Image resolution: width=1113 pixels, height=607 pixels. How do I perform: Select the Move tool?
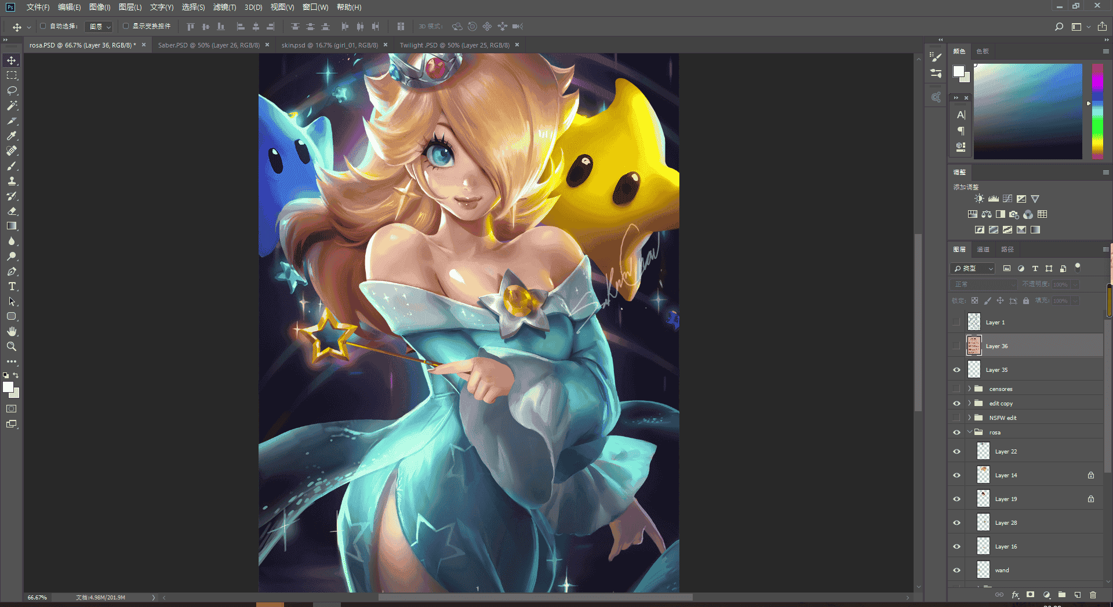click(x=12, y=61)
